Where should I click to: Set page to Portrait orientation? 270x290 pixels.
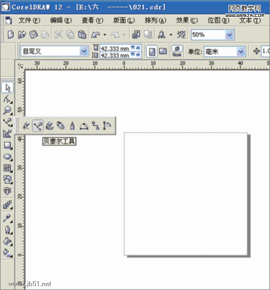pyautogui.click(x=152, y=51)
